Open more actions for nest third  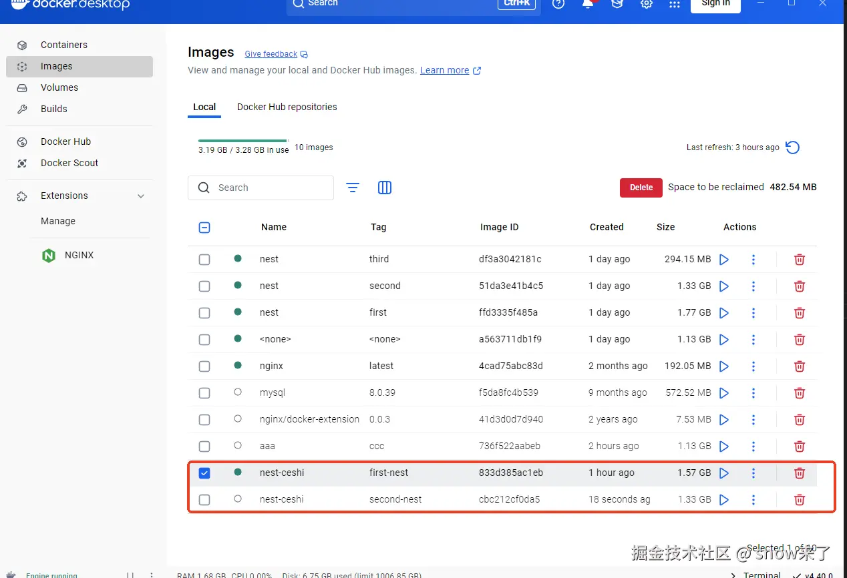coord(753,260)
